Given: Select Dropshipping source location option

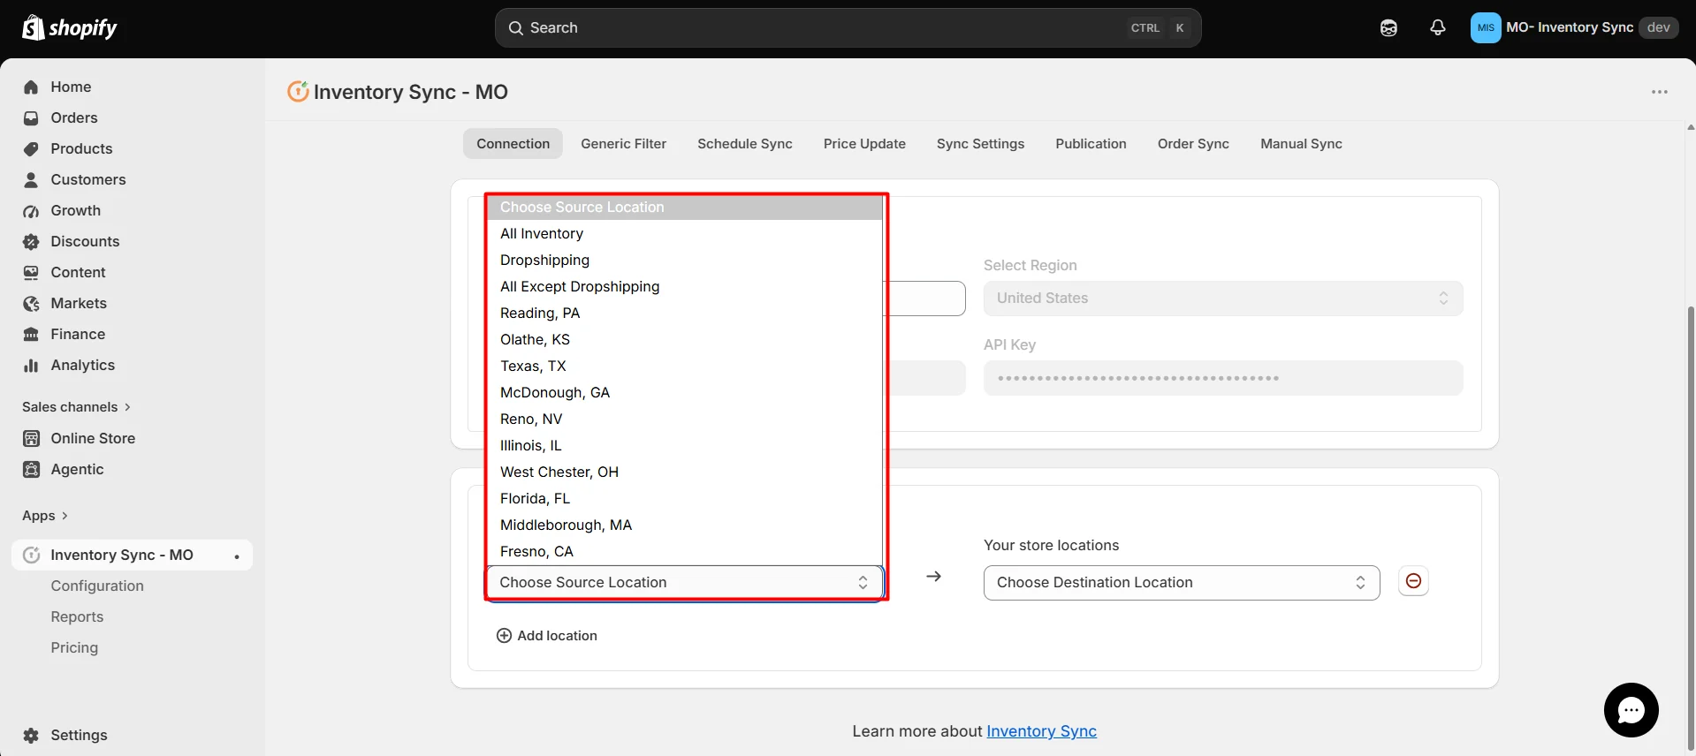Looking at the screenshot, I should 685,260.
